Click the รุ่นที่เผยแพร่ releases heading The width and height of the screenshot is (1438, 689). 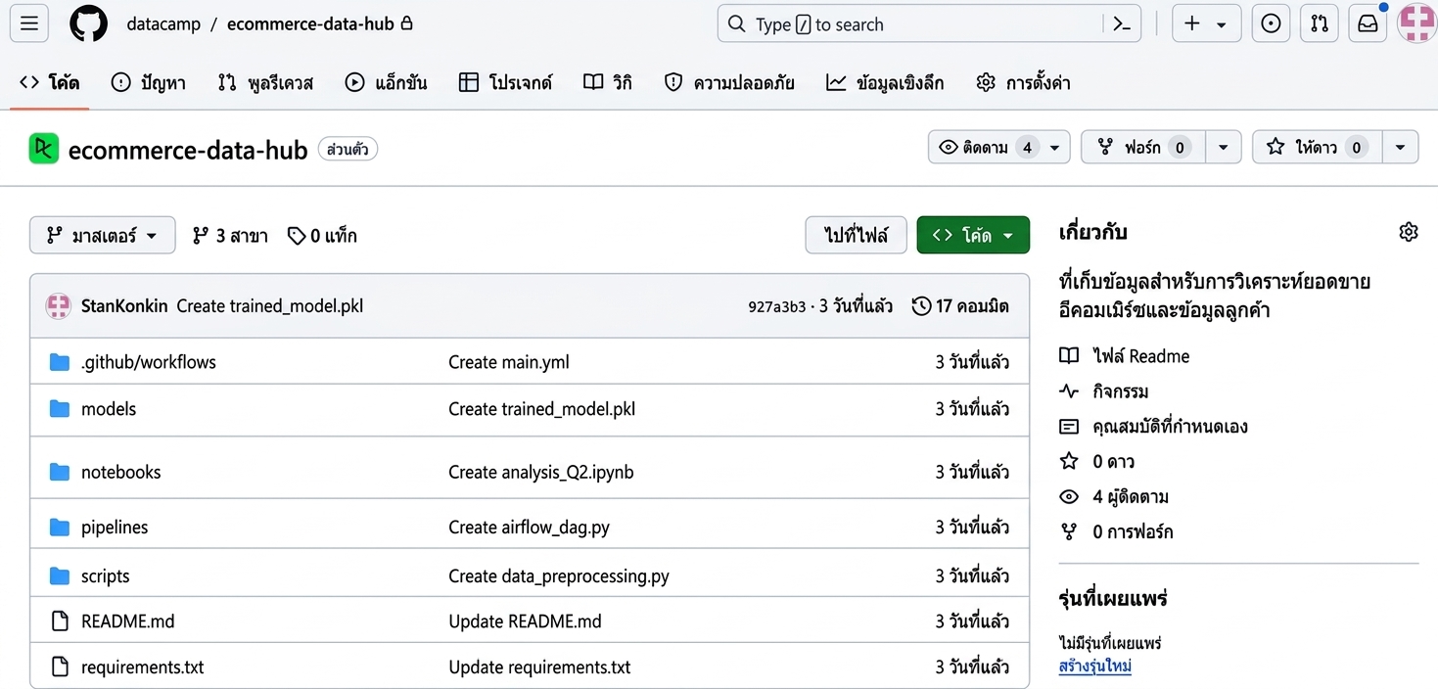coord(1113,598)
